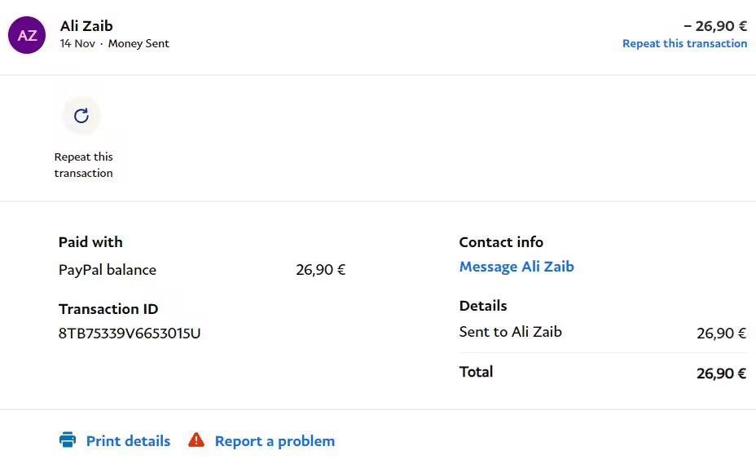Select Report a problem link

point(275,441)
